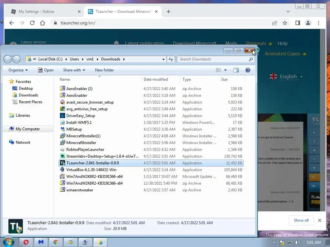The image size is (330, 247).
Task: Open the Share with menu
Action: click(74, 70)
